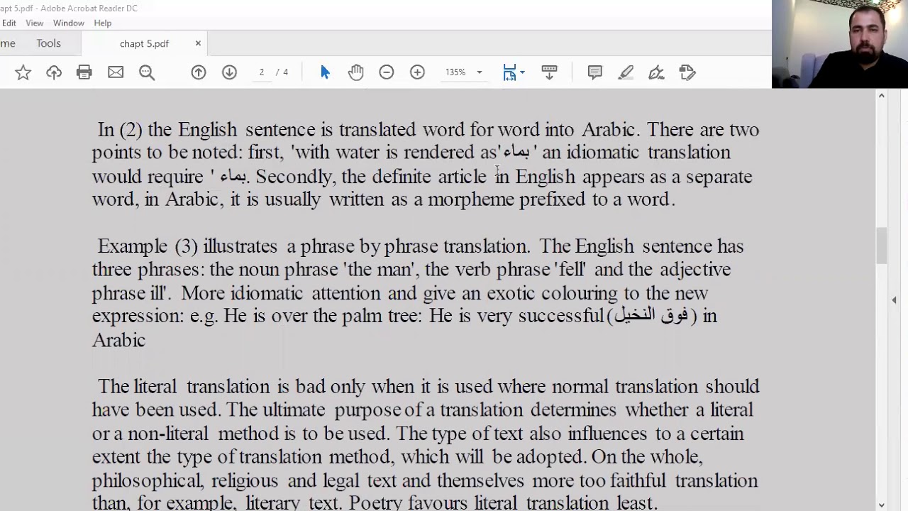
Task: Open the Help menu
Action: (103, 23)
